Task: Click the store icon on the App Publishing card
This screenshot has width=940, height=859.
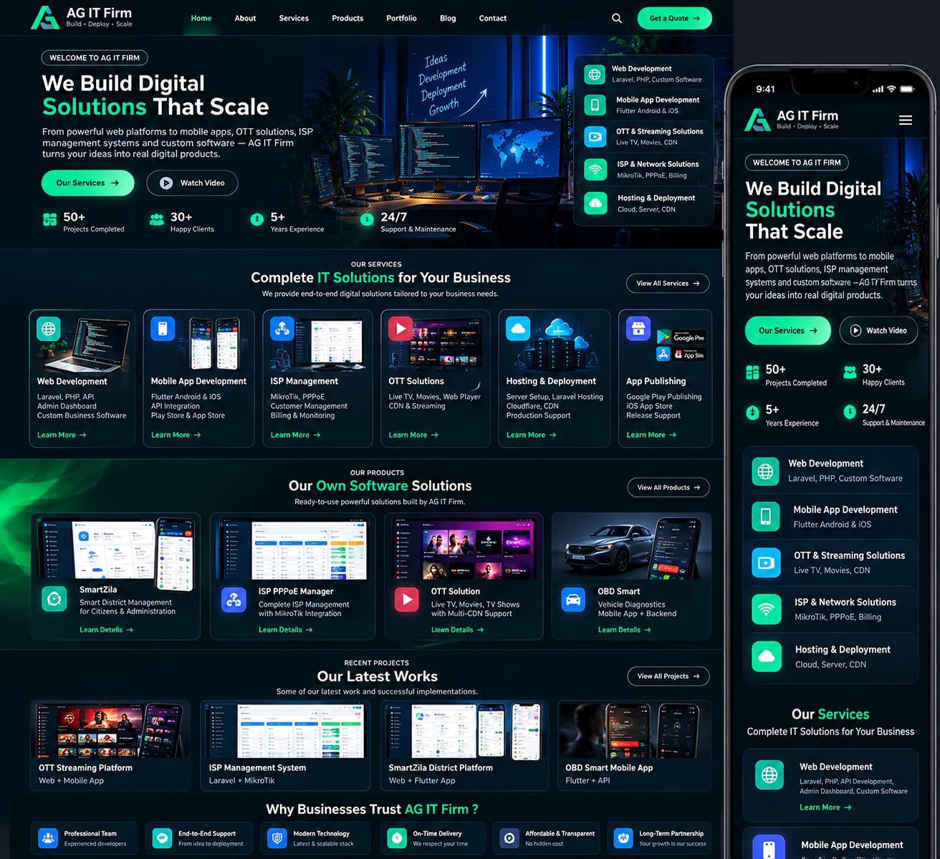Action: click(638, 329)
